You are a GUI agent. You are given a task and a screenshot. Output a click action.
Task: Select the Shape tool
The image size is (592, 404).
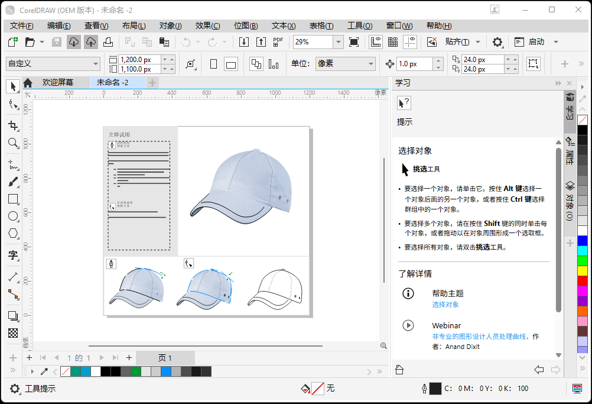tap(13, 105)
